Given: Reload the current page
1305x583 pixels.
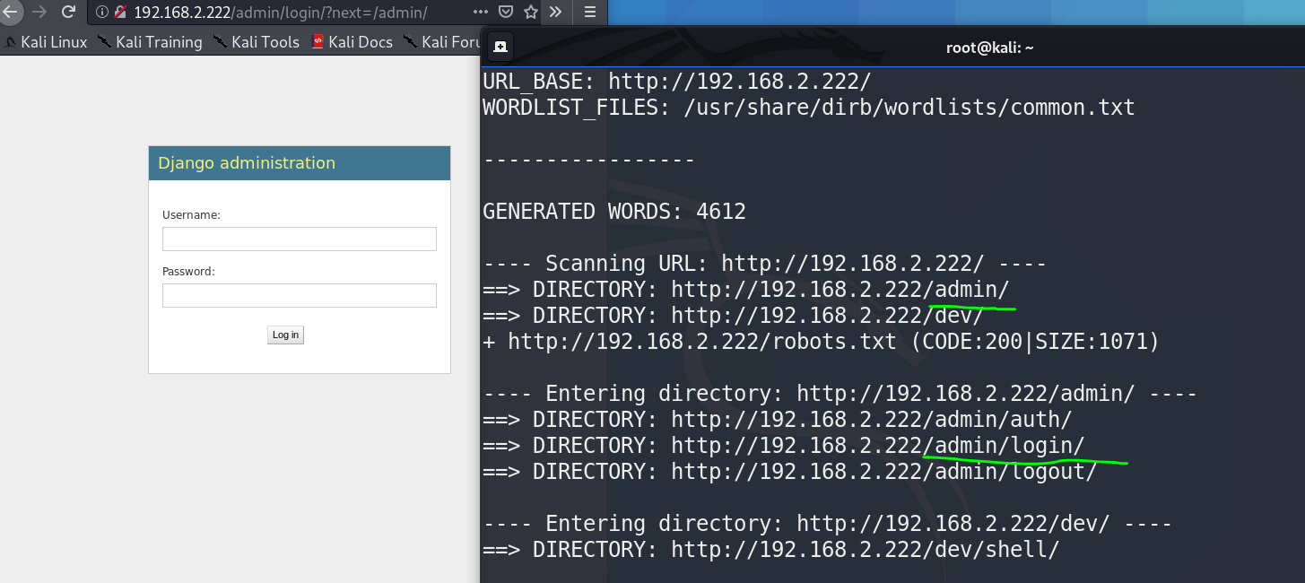Looking at the screenshot, I should (x=68, y=13).
